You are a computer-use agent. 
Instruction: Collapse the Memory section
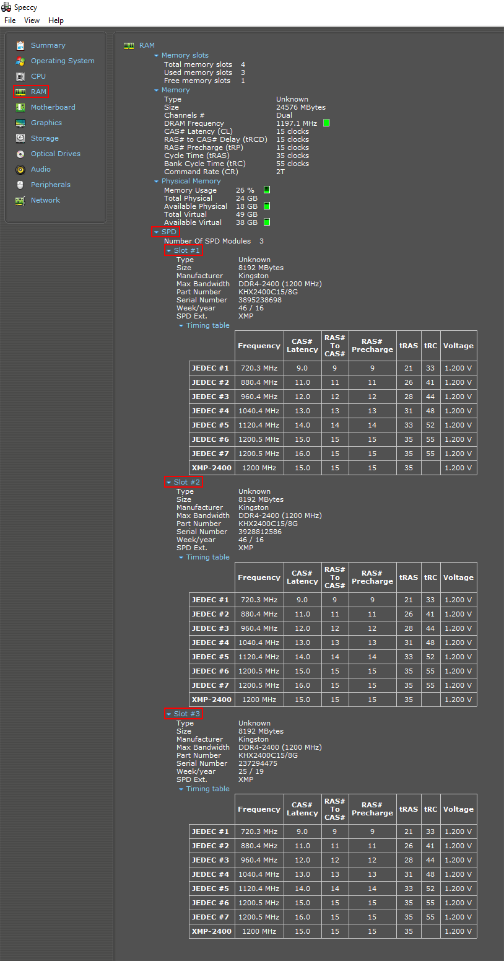[157, 90]
